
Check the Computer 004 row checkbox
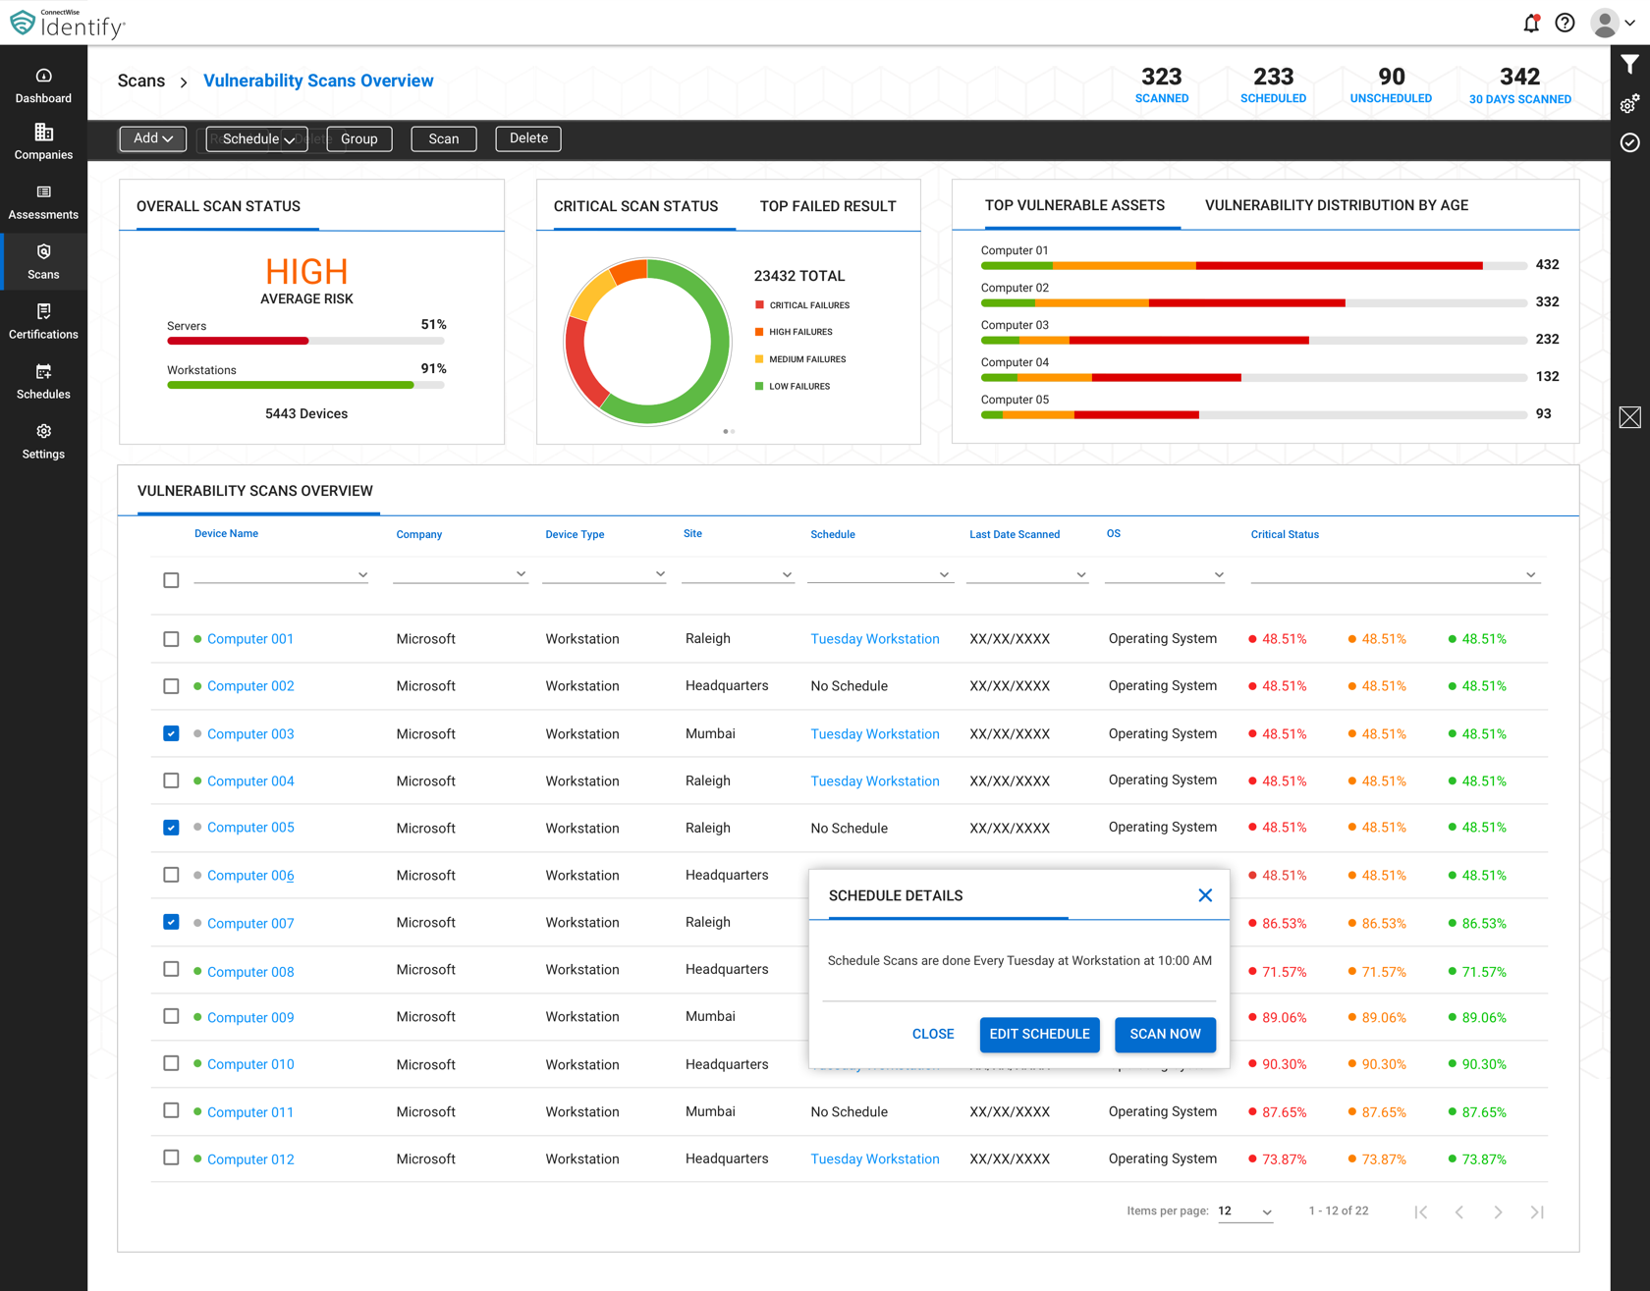[x=171, y=780]
